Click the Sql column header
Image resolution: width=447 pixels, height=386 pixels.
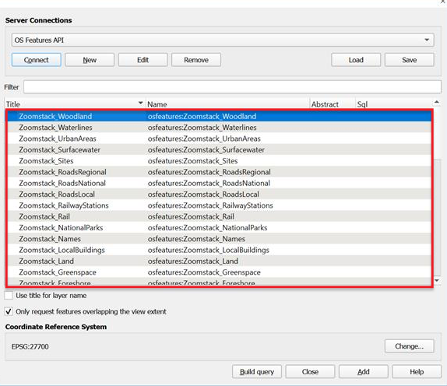point(393,104)
